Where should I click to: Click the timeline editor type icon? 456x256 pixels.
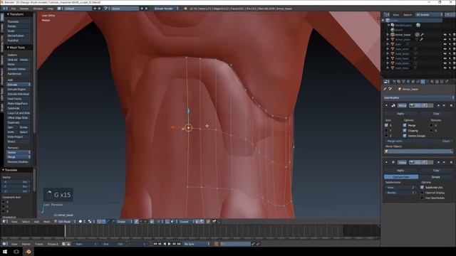click(x=4, y=244)
